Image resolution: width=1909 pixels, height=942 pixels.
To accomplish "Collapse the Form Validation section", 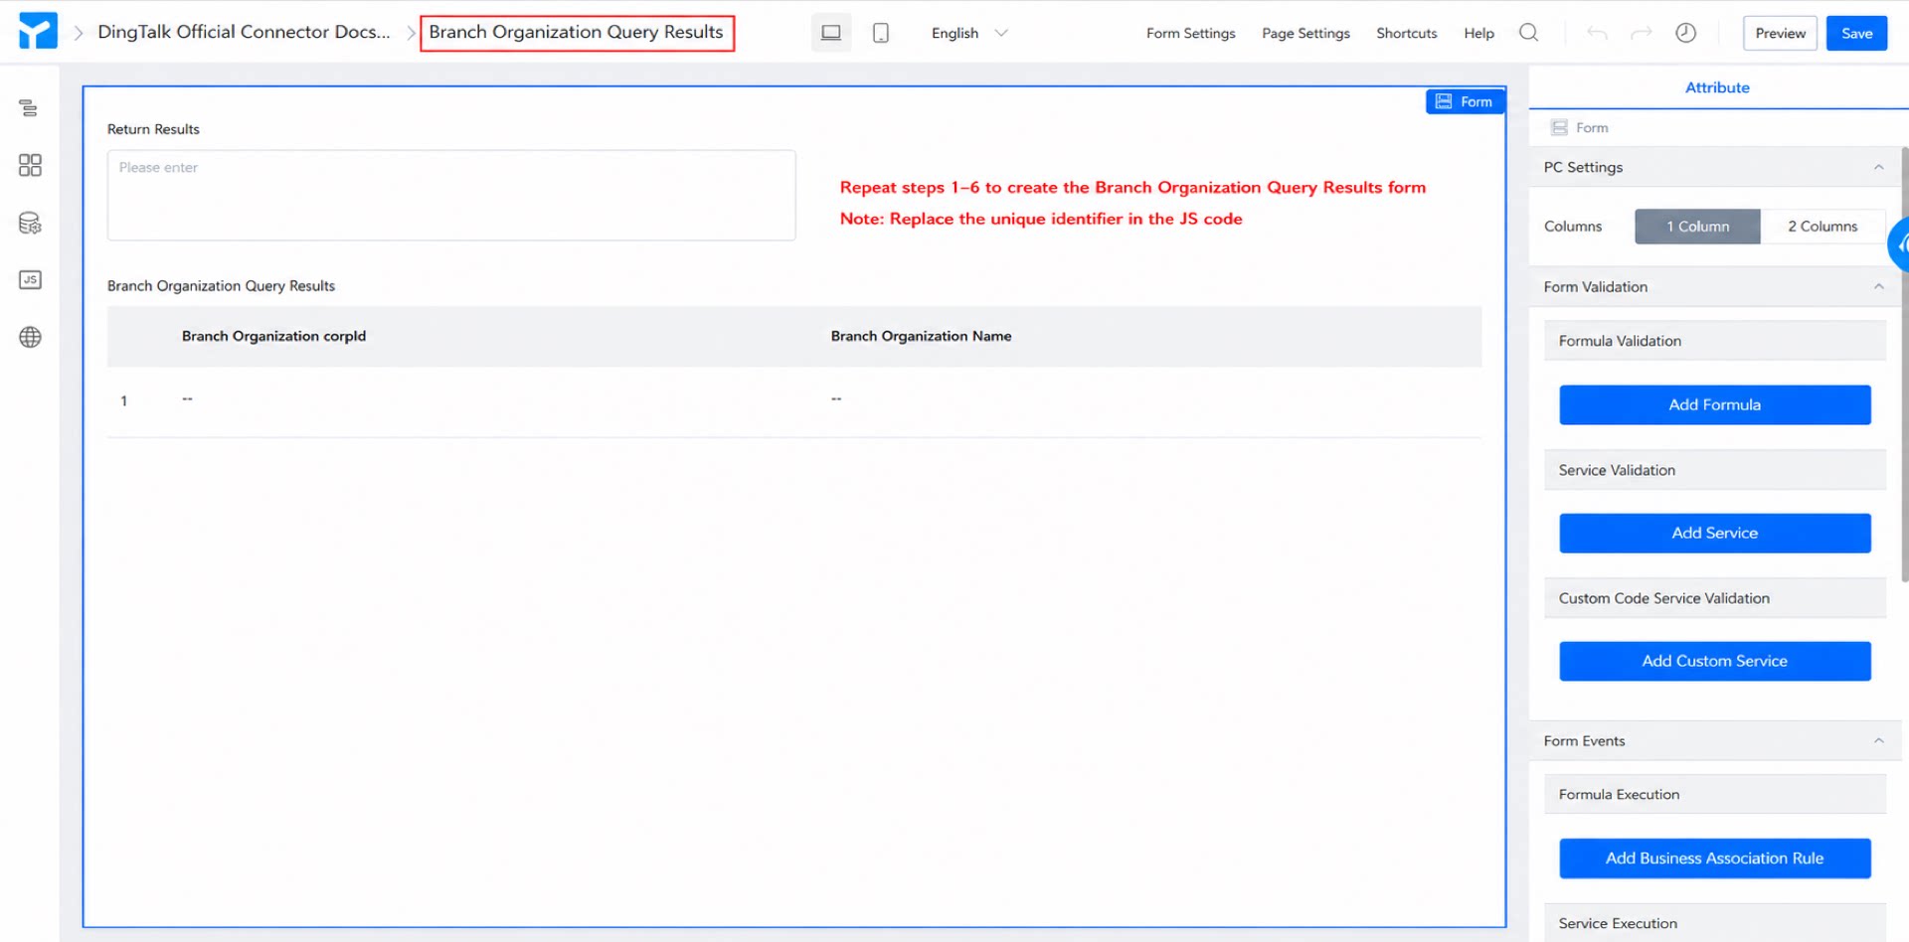I will 1878,286.
